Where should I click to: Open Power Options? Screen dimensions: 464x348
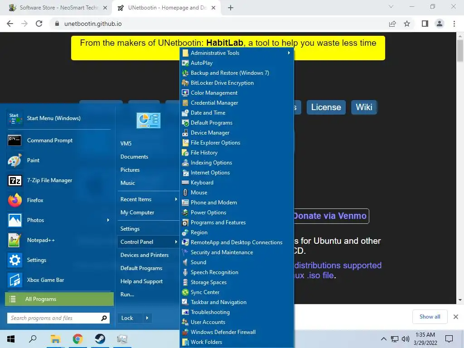(x=237, y=213)
